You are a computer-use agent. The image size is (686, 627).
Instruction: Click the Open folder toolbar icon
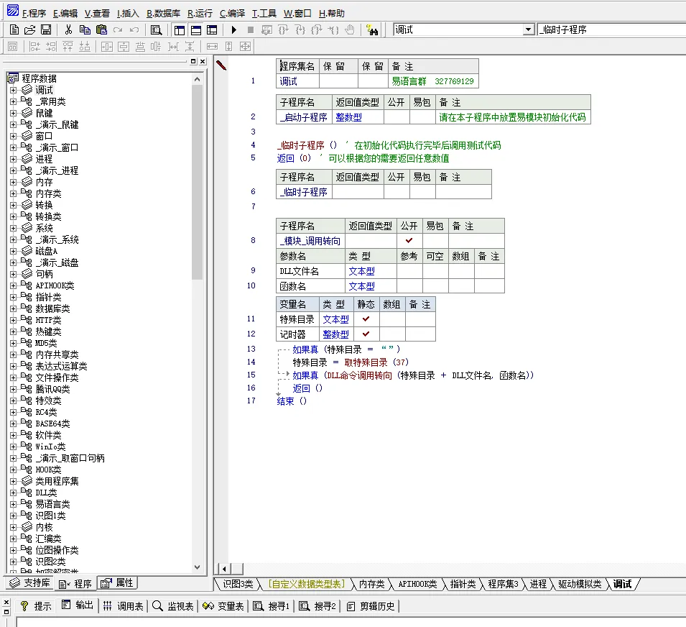pos(29,29)
